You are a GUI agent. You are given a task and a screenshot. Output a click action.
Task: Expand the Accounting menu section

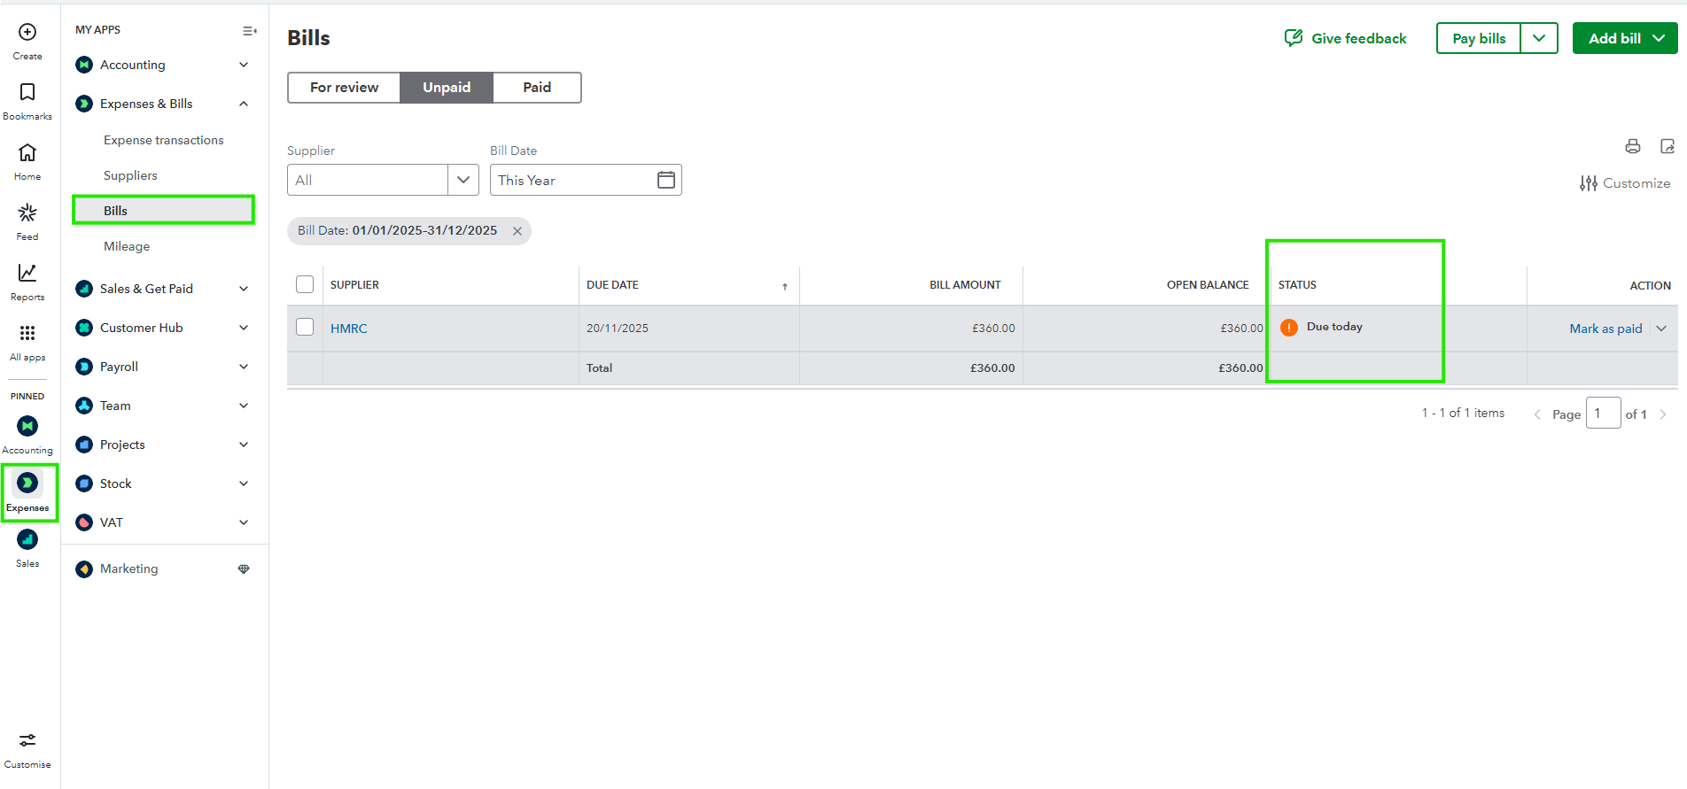coord(244,65)
